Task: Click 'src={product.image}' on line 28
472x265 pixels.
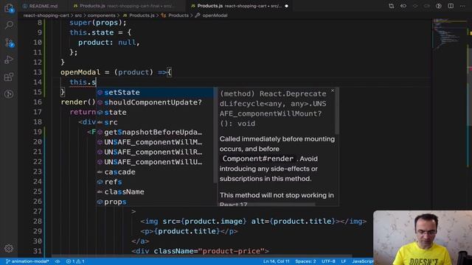Action: tap(204, 222)
